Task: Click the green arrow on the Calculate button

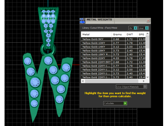Action: pos(125,103)
